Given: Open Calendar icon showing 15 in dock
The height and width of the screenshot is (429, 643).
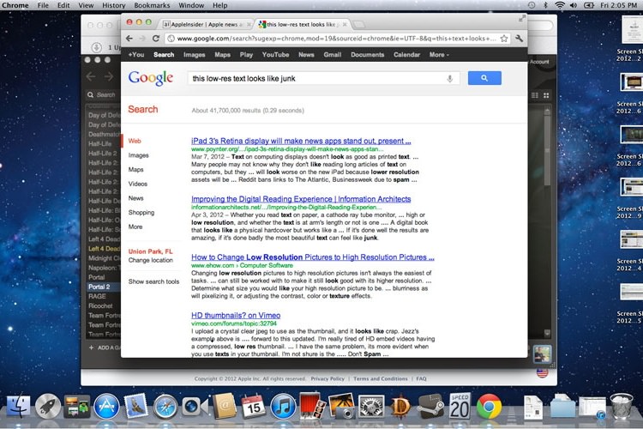Looking at the screenshot, I should (253, 406).
